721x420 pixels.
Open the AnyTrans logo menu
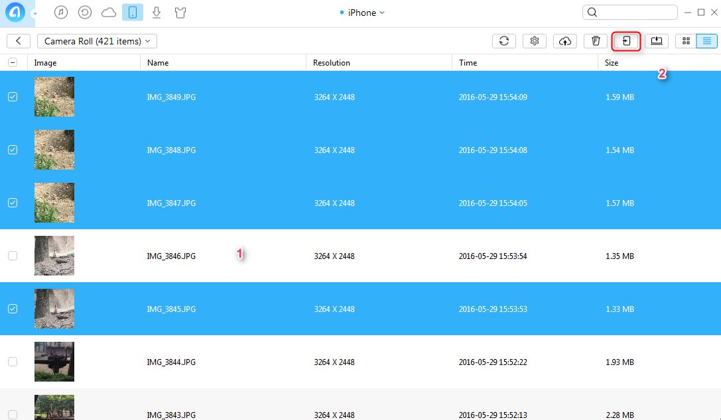pos(15,13)
